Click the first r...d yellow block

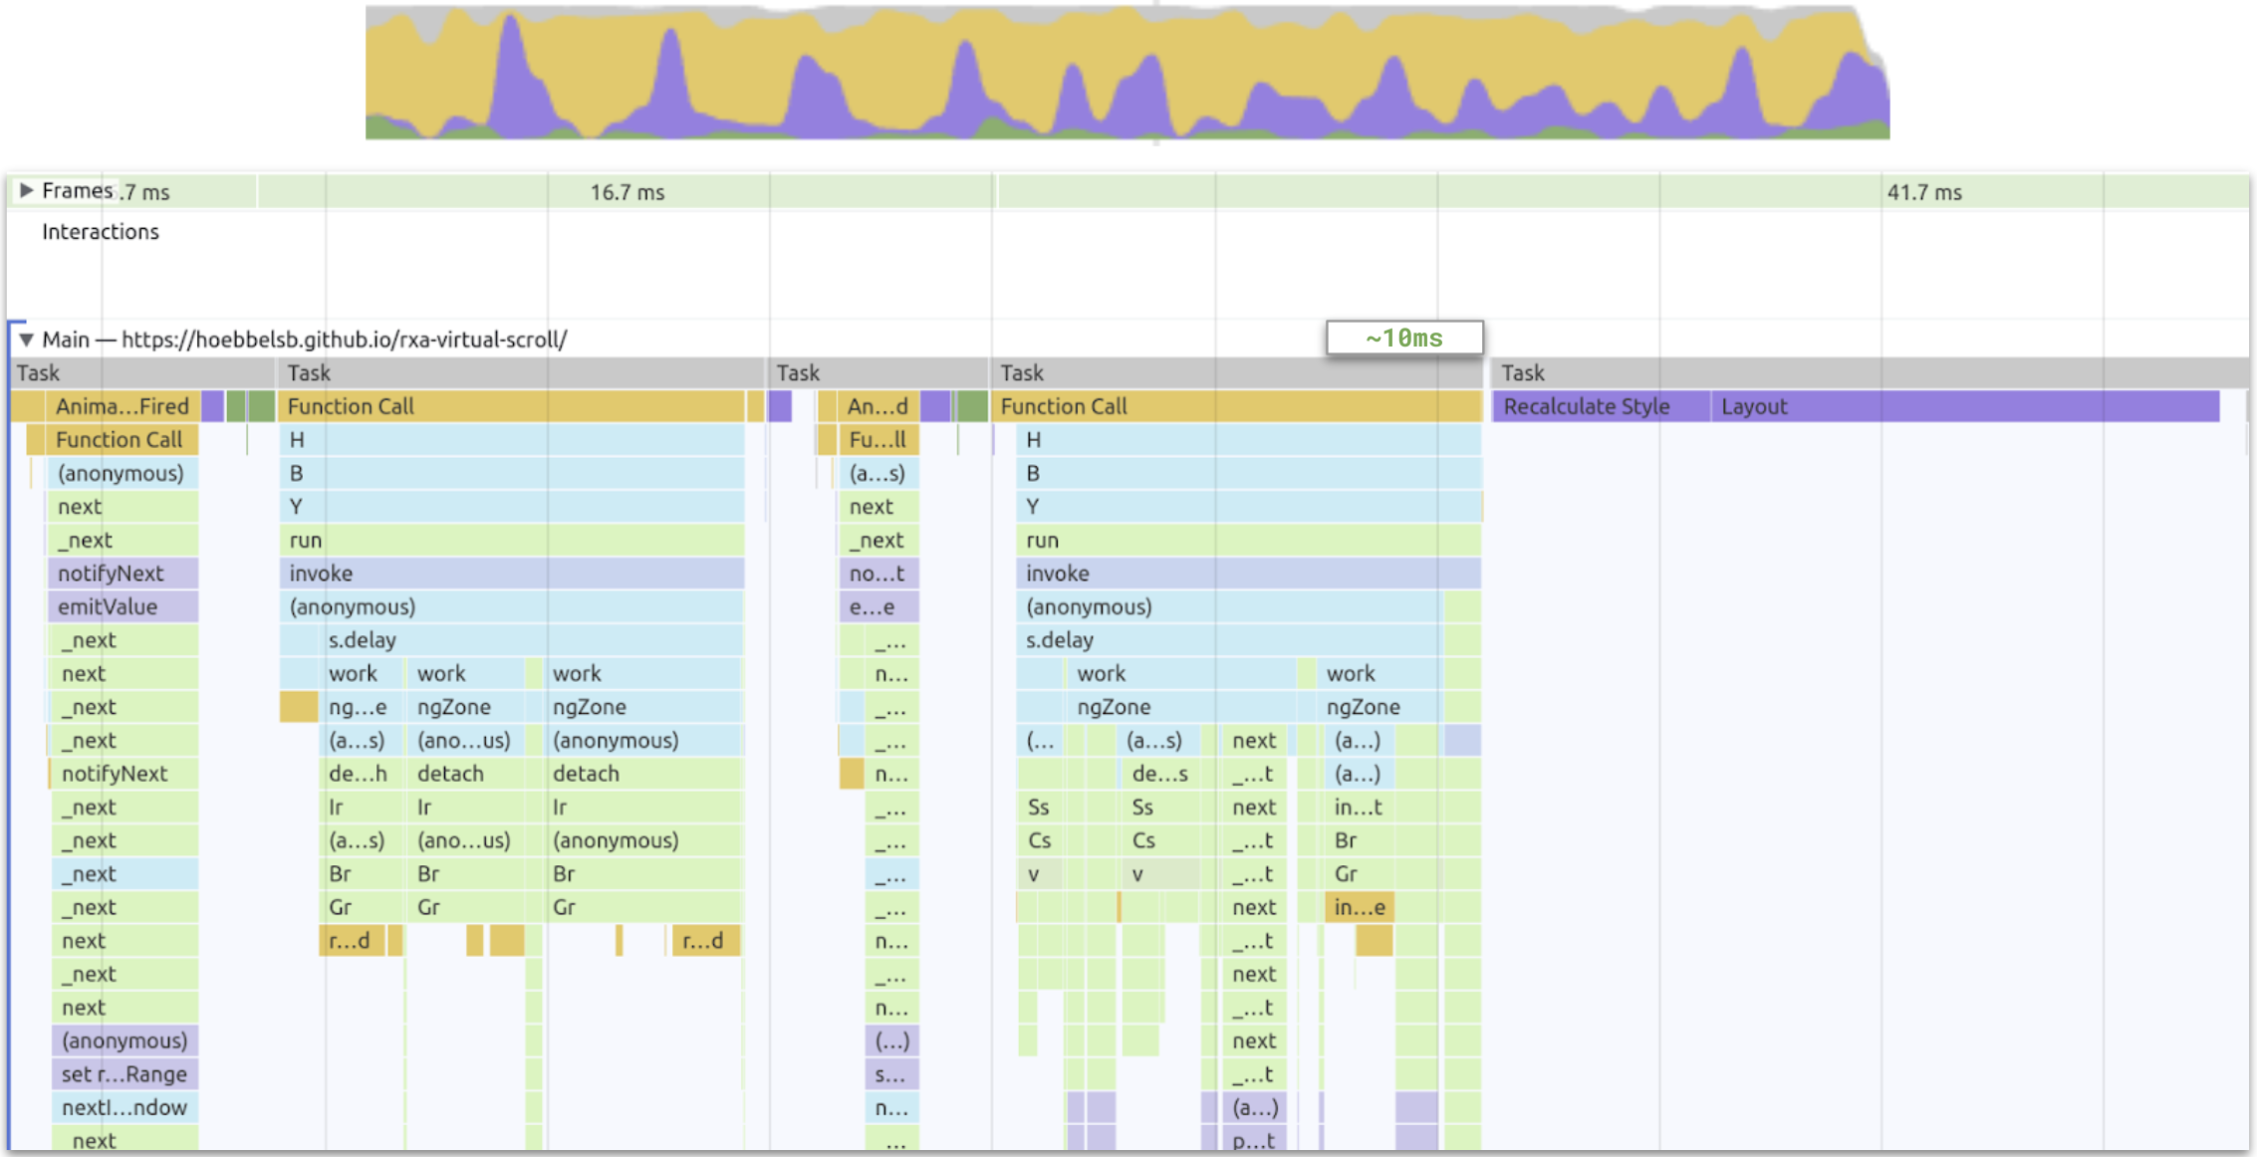[351, 941]
